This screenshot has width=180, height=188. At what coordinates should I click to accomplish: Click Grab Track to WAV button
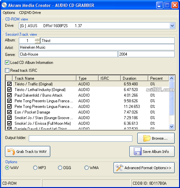[x=27, y=152]
